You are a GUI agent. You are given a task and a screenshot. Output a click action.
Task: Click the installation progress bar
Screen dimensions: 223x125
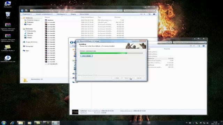pyautogui.click(x=111, y=53)
